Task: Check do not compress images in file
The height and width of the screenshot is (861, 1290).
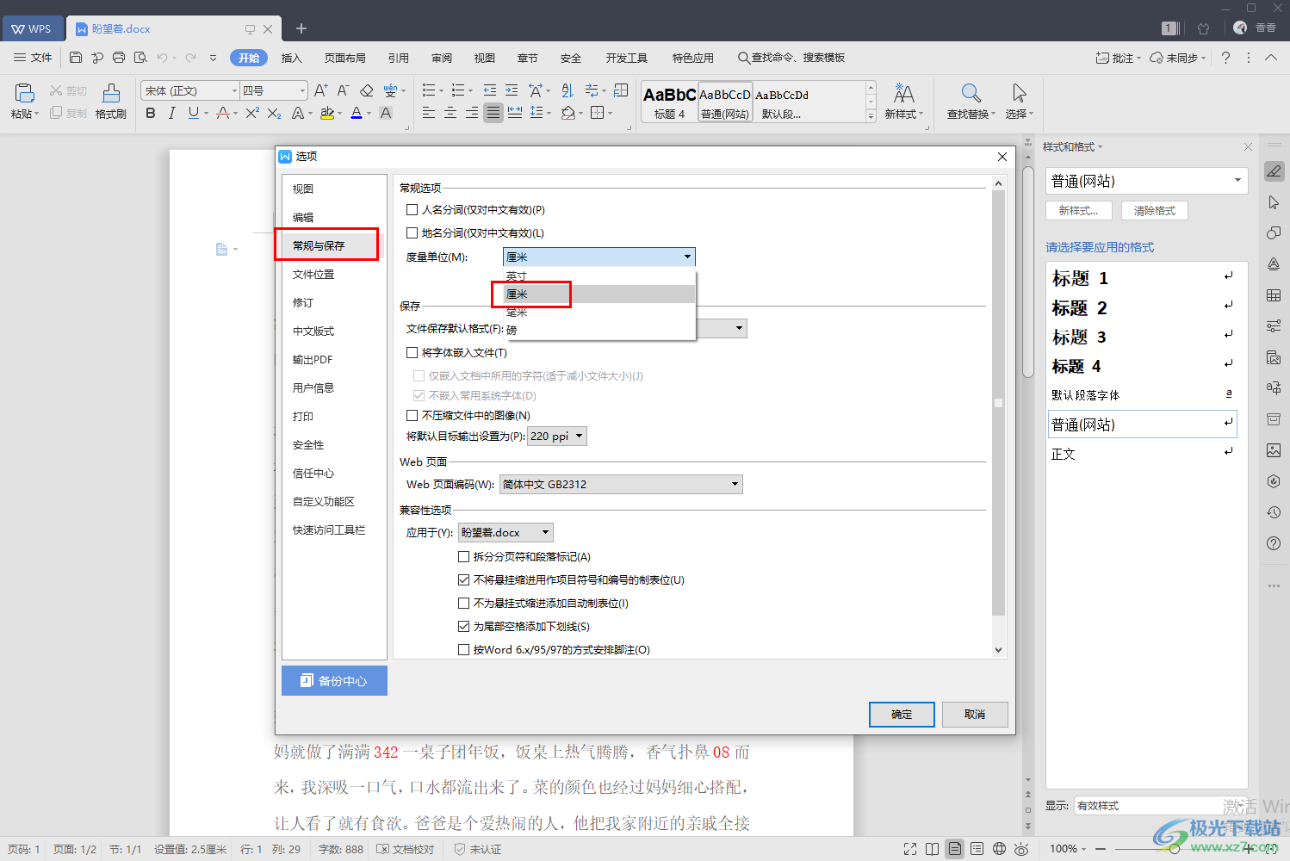Action: [412, 416]
